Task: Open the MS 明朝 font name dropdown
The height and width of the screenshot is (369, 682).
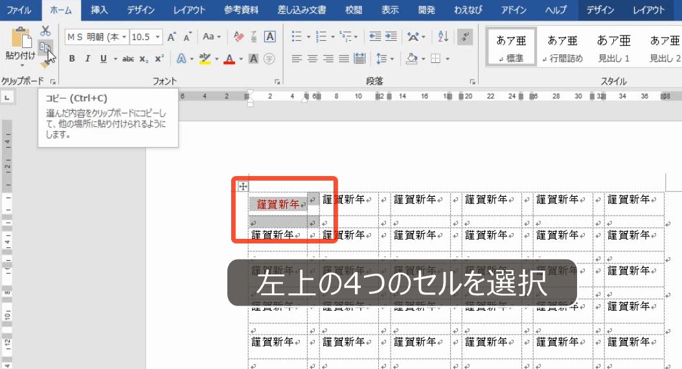Action: coord(124,37)
